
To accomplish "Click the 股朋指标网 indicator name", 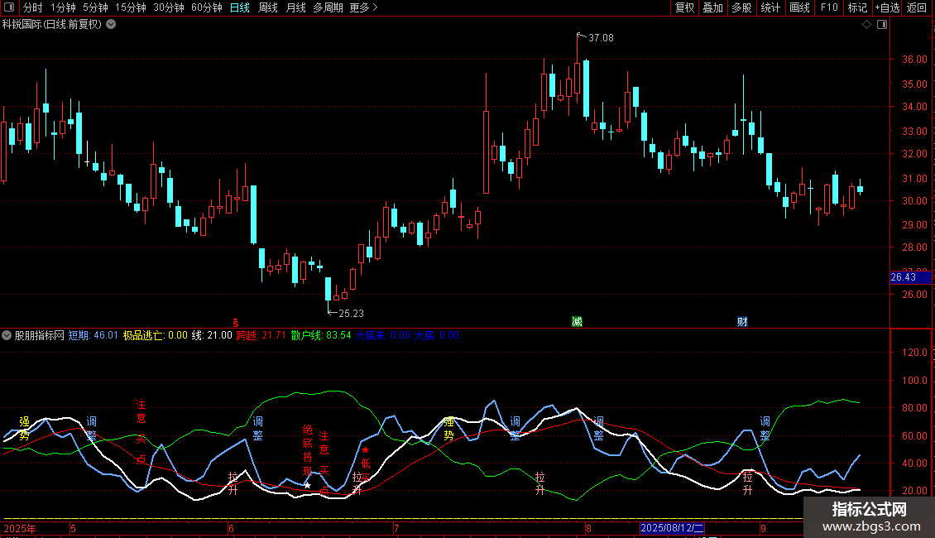I will [40, 335].
